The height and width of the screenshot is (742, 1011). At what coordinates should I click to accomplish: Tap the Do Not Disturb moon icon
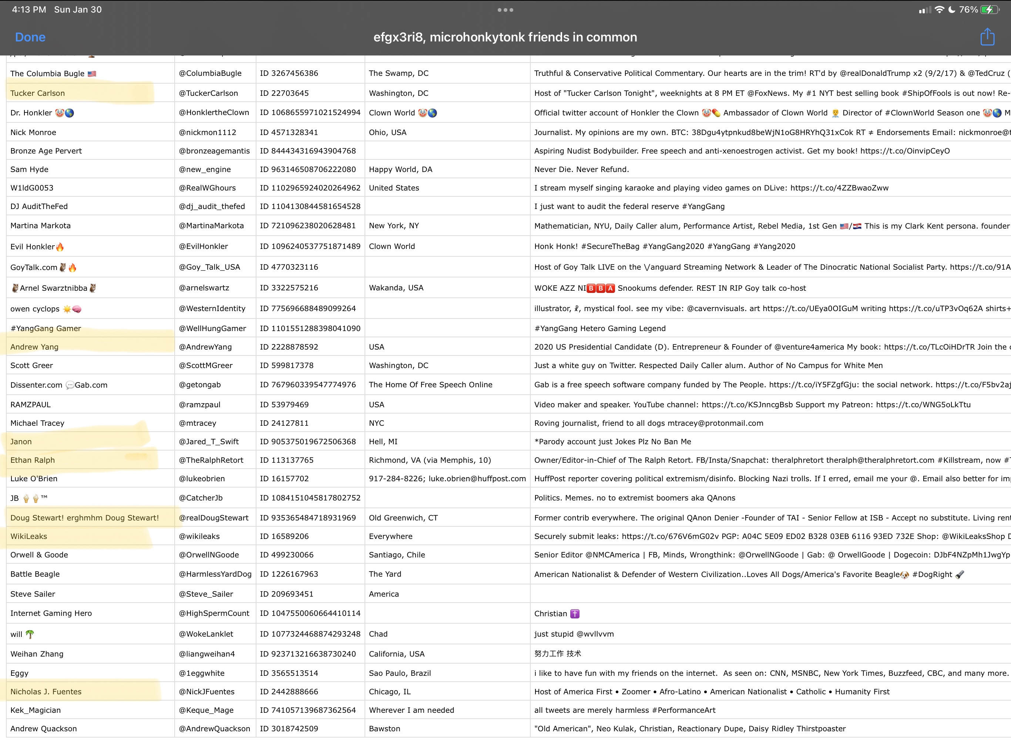pos(952,10)
